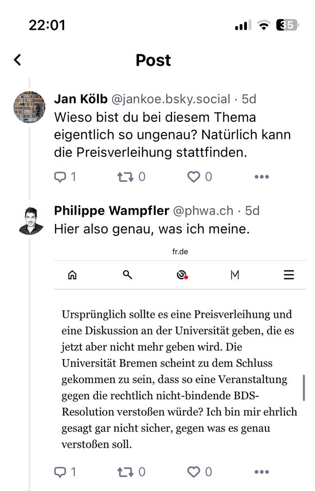The width and height of the screenshot is (315, 491).
Task: Open Jan Kölb's profile name link
Action: click(80, 99)
